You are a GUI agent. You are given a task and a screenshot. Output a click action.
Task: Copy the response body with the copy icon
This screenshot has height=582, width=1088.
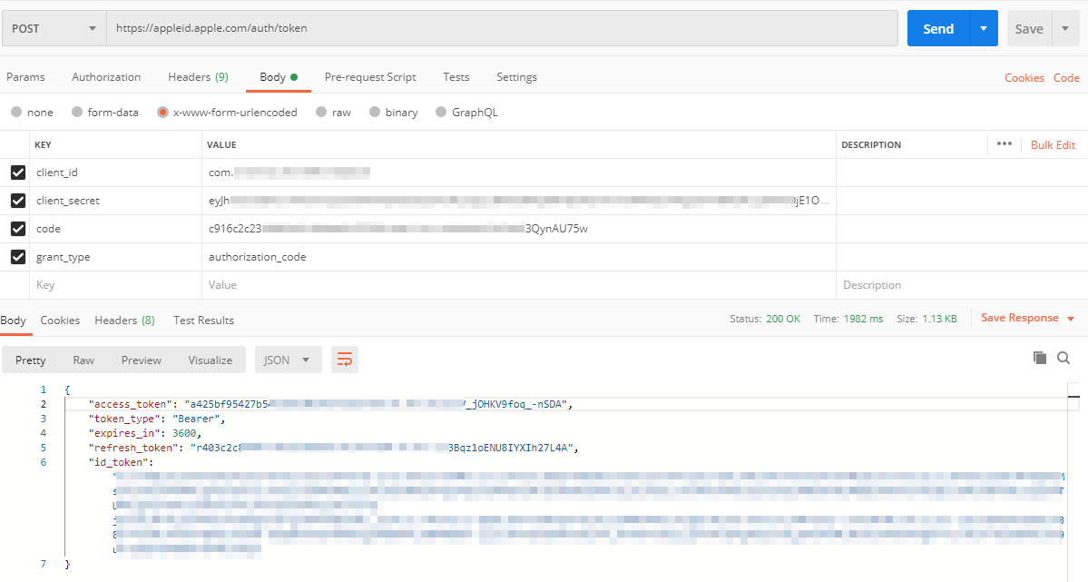[x=1039, y=358]
